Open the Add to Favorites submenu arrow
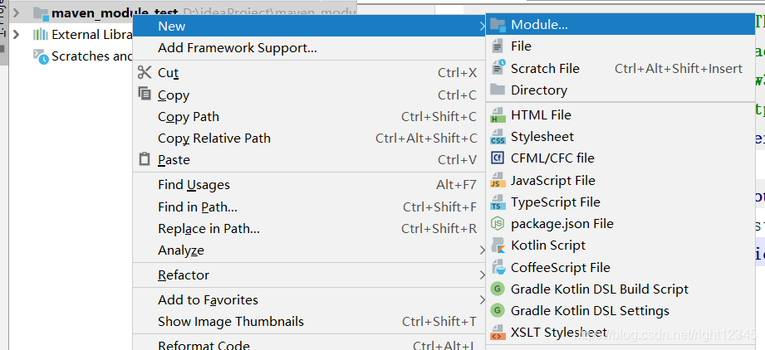 coord(482,299)
